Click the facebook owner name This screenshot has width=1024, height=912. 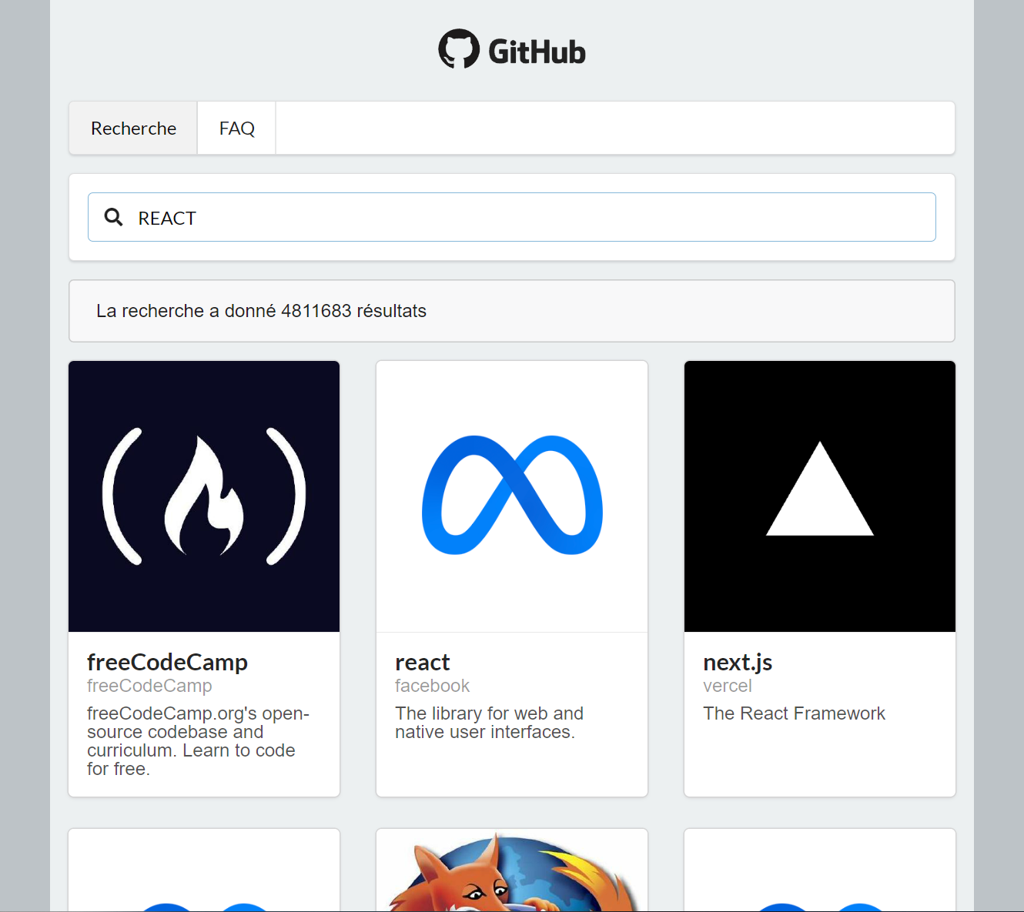click(432, 686)
